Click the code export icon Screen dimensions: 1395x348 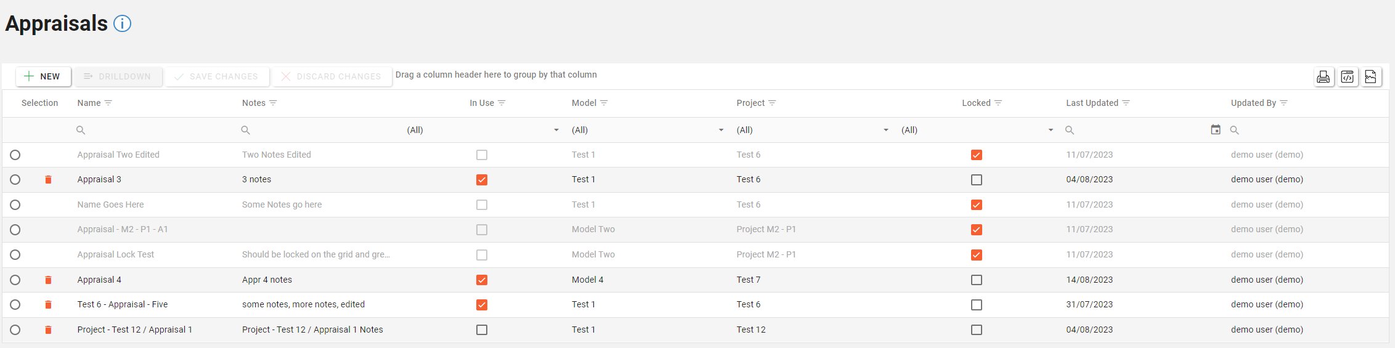tap(1348, 77)
